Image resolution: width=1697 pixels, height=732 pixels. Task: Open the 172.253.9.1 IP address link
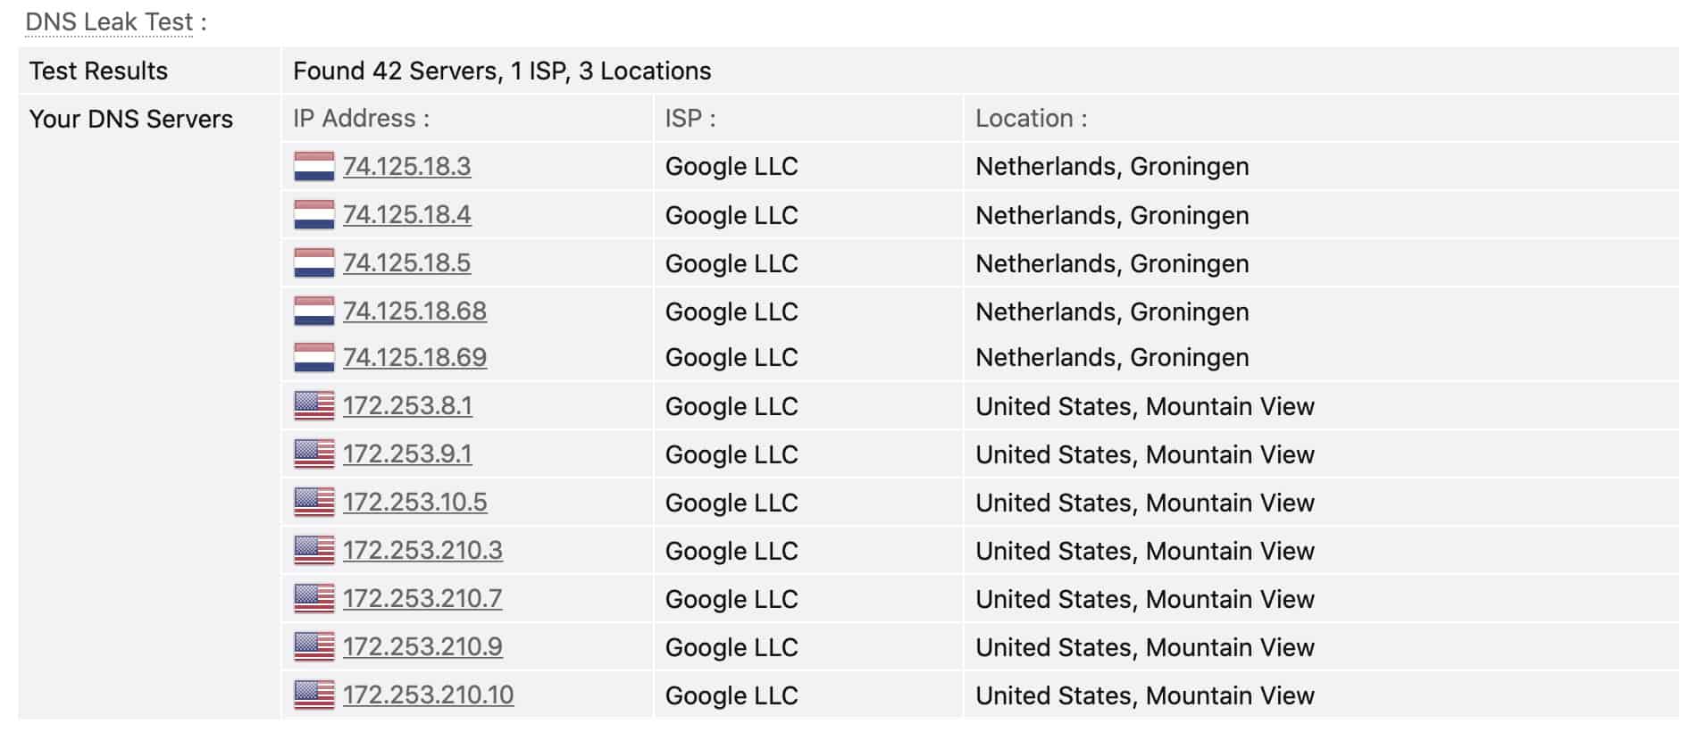click(x=407, y=453)
